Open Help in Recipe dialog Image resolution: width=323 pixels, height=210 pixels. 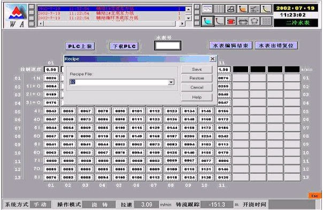(197, 97)
